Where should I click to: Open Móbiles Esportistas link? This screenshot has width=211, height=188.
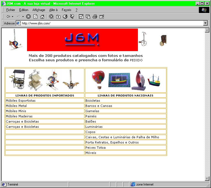21,101
